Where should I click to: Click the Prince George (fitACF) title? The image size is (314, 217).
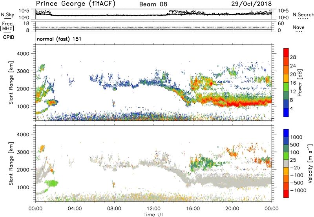pos(75,4)
